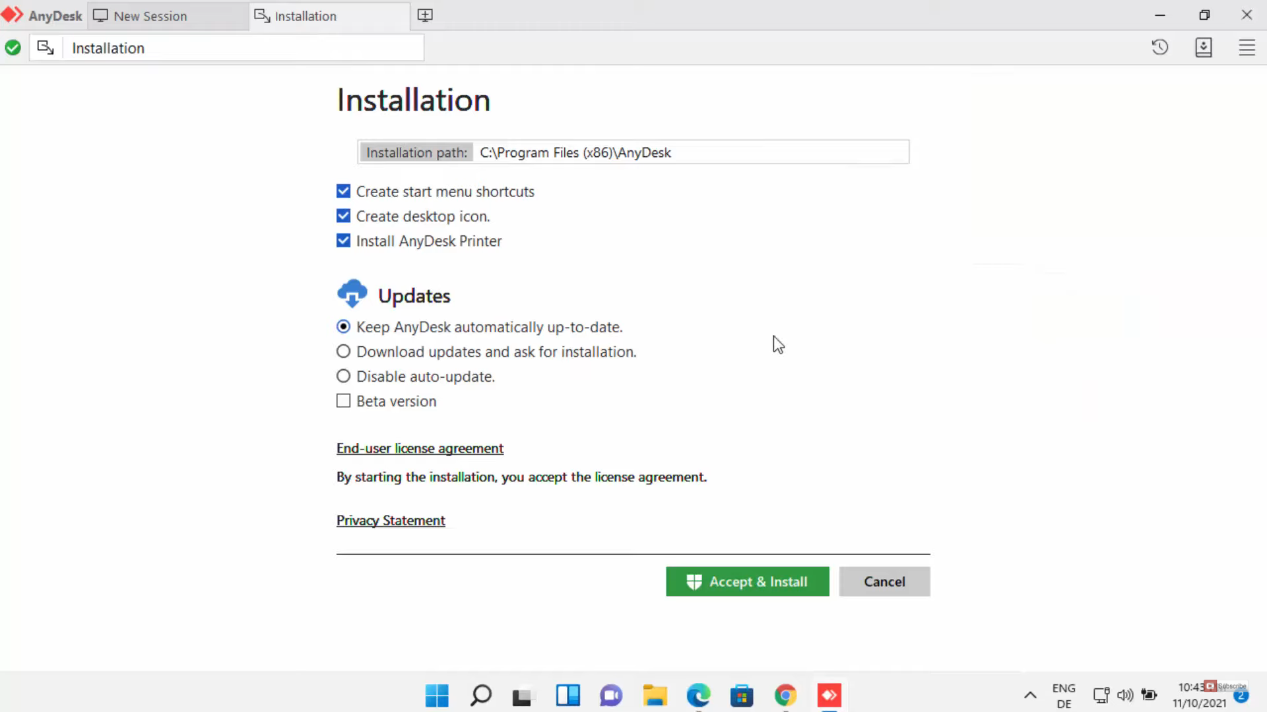The height and width of the screenshot is (712, 1267).
Task: Open Microsoft Edge from the taskbar
Action: (698, 695)
